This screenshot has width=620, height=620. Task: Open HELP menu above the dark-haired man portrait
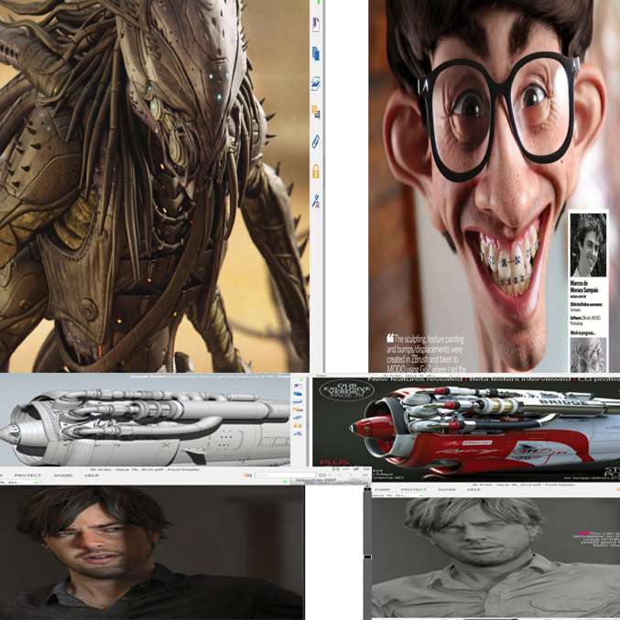pos(92,475)
